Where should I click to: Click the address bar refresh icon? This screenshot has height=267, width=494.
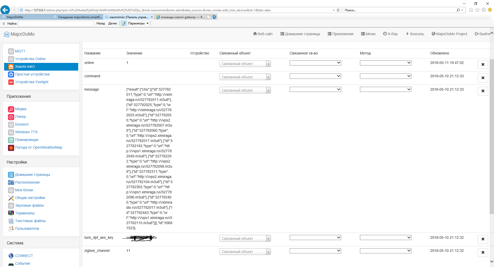tap(338, 10)
